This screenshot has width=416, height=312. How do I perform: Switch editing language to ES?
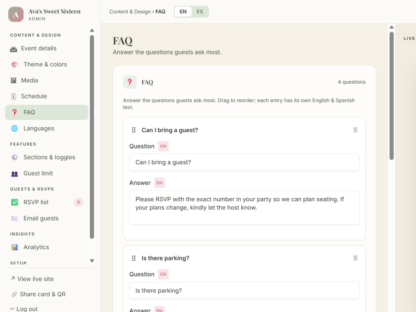(200, 12)
